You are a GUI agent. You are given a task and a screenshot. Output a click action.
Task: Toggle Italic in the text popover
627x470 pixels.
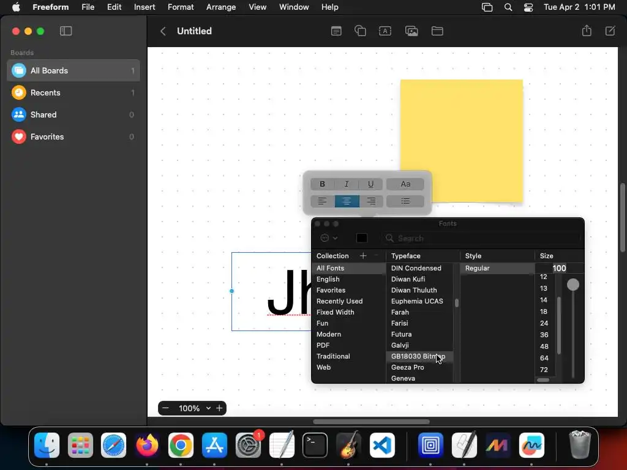tap(347, 184)
